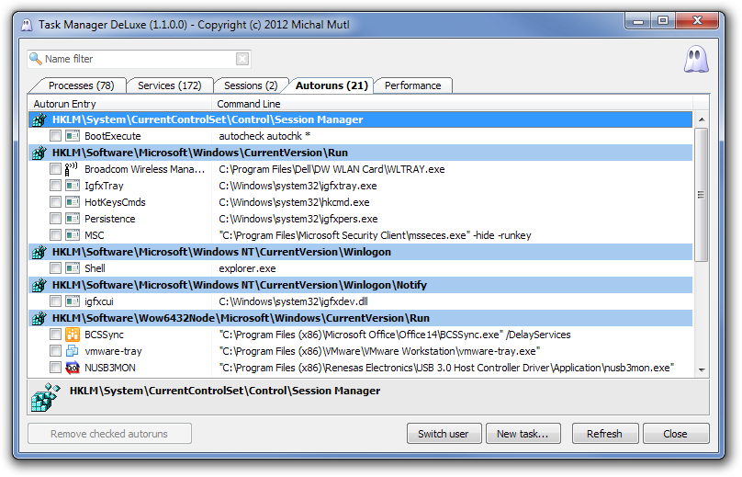Click the ghost logo icon
This screenshot has height=477, width=742.
point(696,59)
